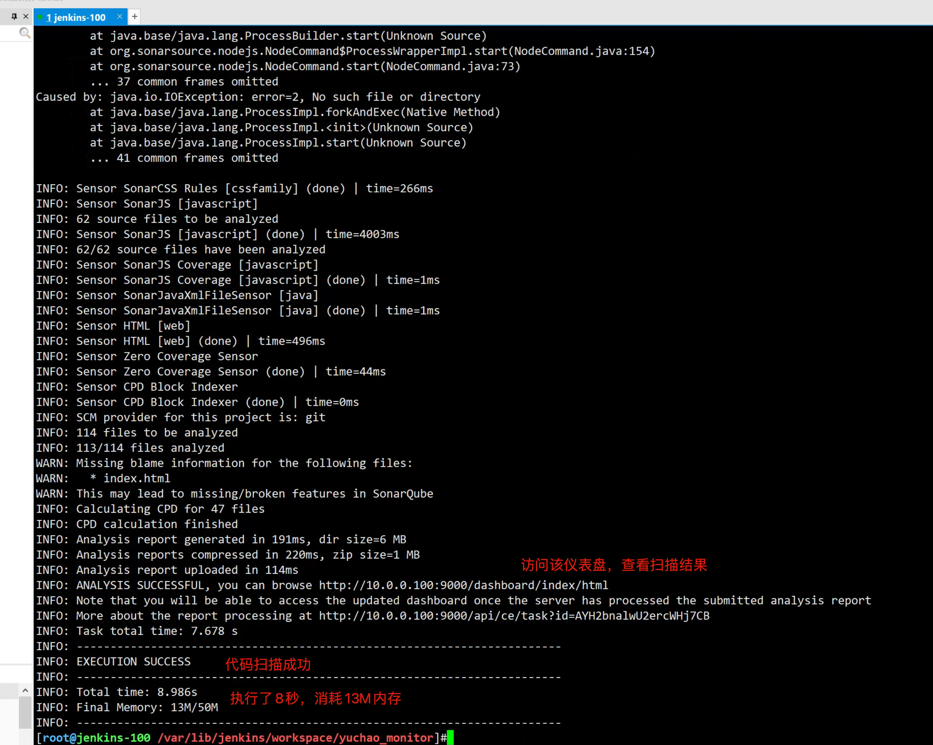Click scroll-up arrow in side panel
The width and height of the screenshot is (933, 745).
25,691
